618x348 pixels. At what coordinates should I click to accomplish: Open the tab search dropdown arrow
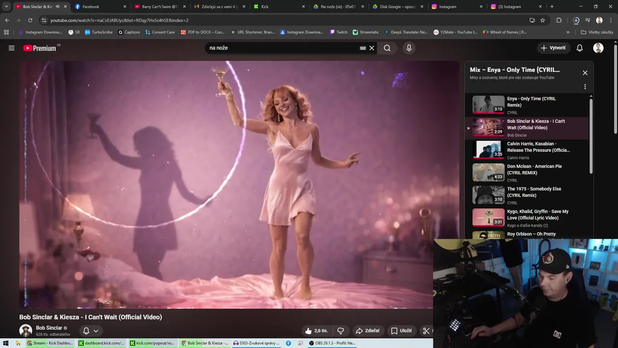6,7
